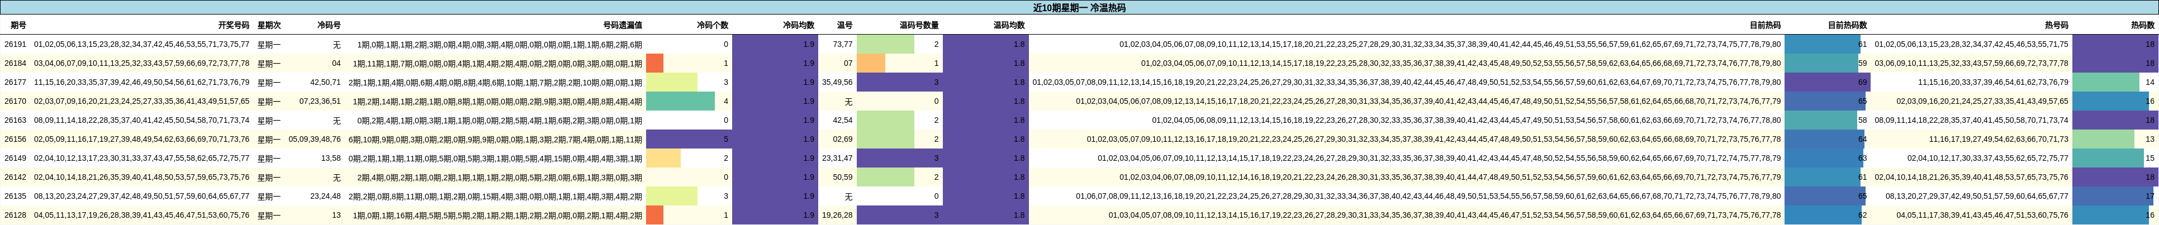Click hot code count cell showing 15
The width and height of the screenshot is (2159, 225).
tap(2115, 158)
